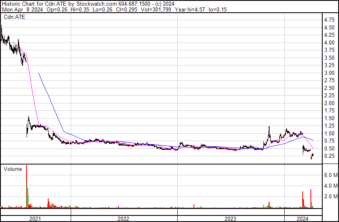The image size is (339, 222).
Task: Click the 3.50 price axis label
Action: coord(329,58)
